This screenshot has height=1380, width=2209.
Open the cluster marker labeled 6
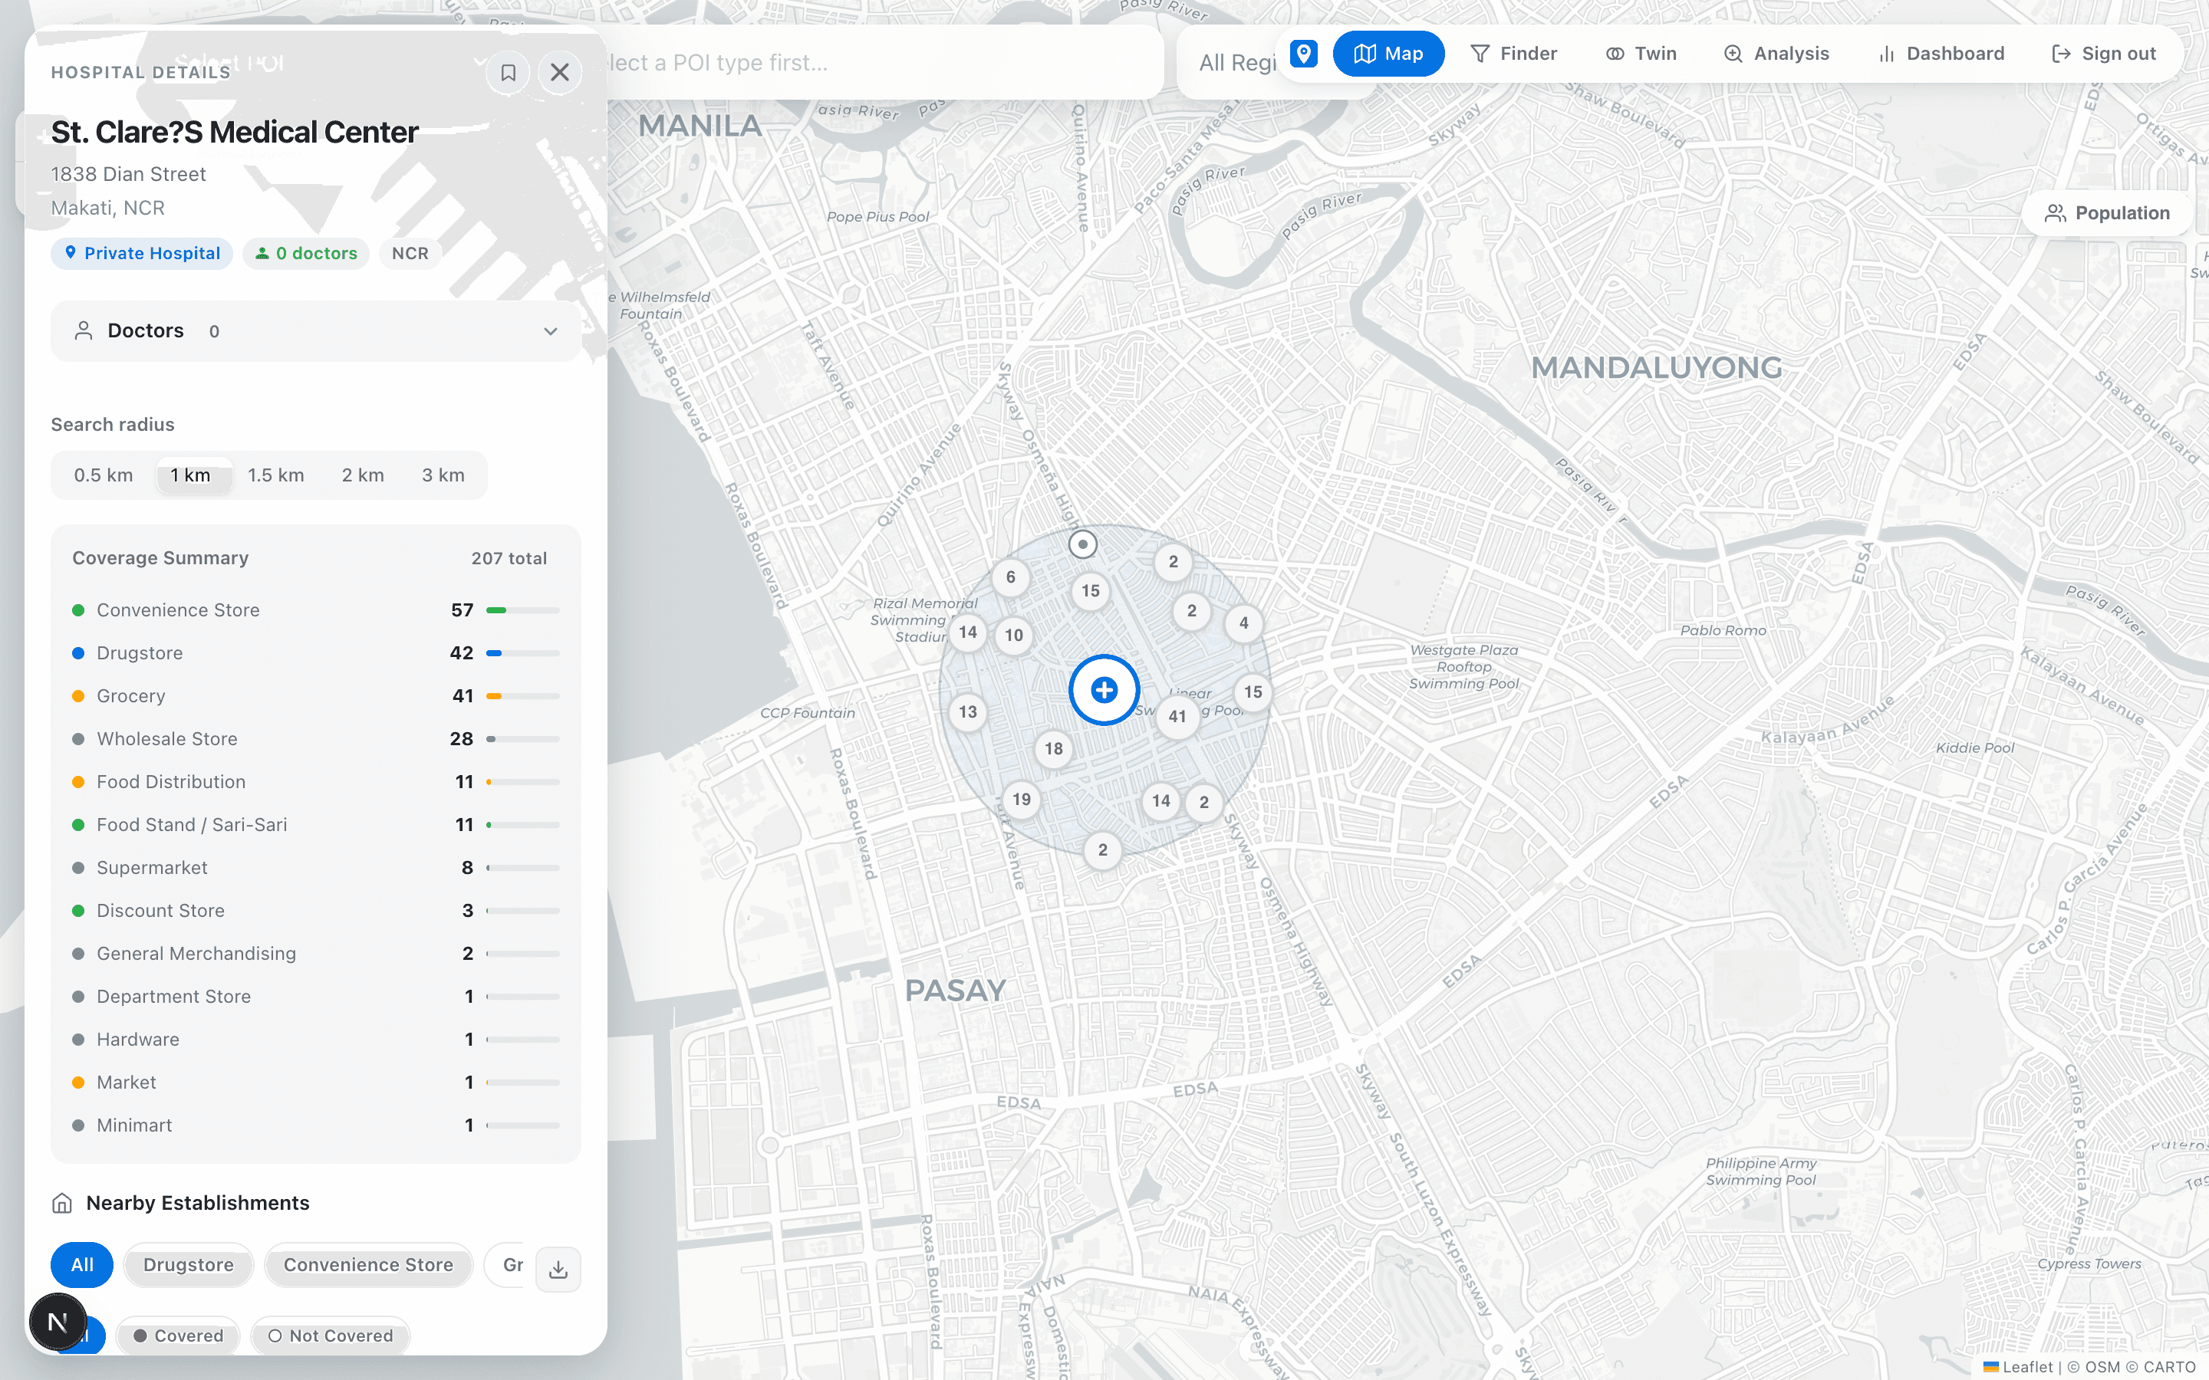(x=1010, y=577)
